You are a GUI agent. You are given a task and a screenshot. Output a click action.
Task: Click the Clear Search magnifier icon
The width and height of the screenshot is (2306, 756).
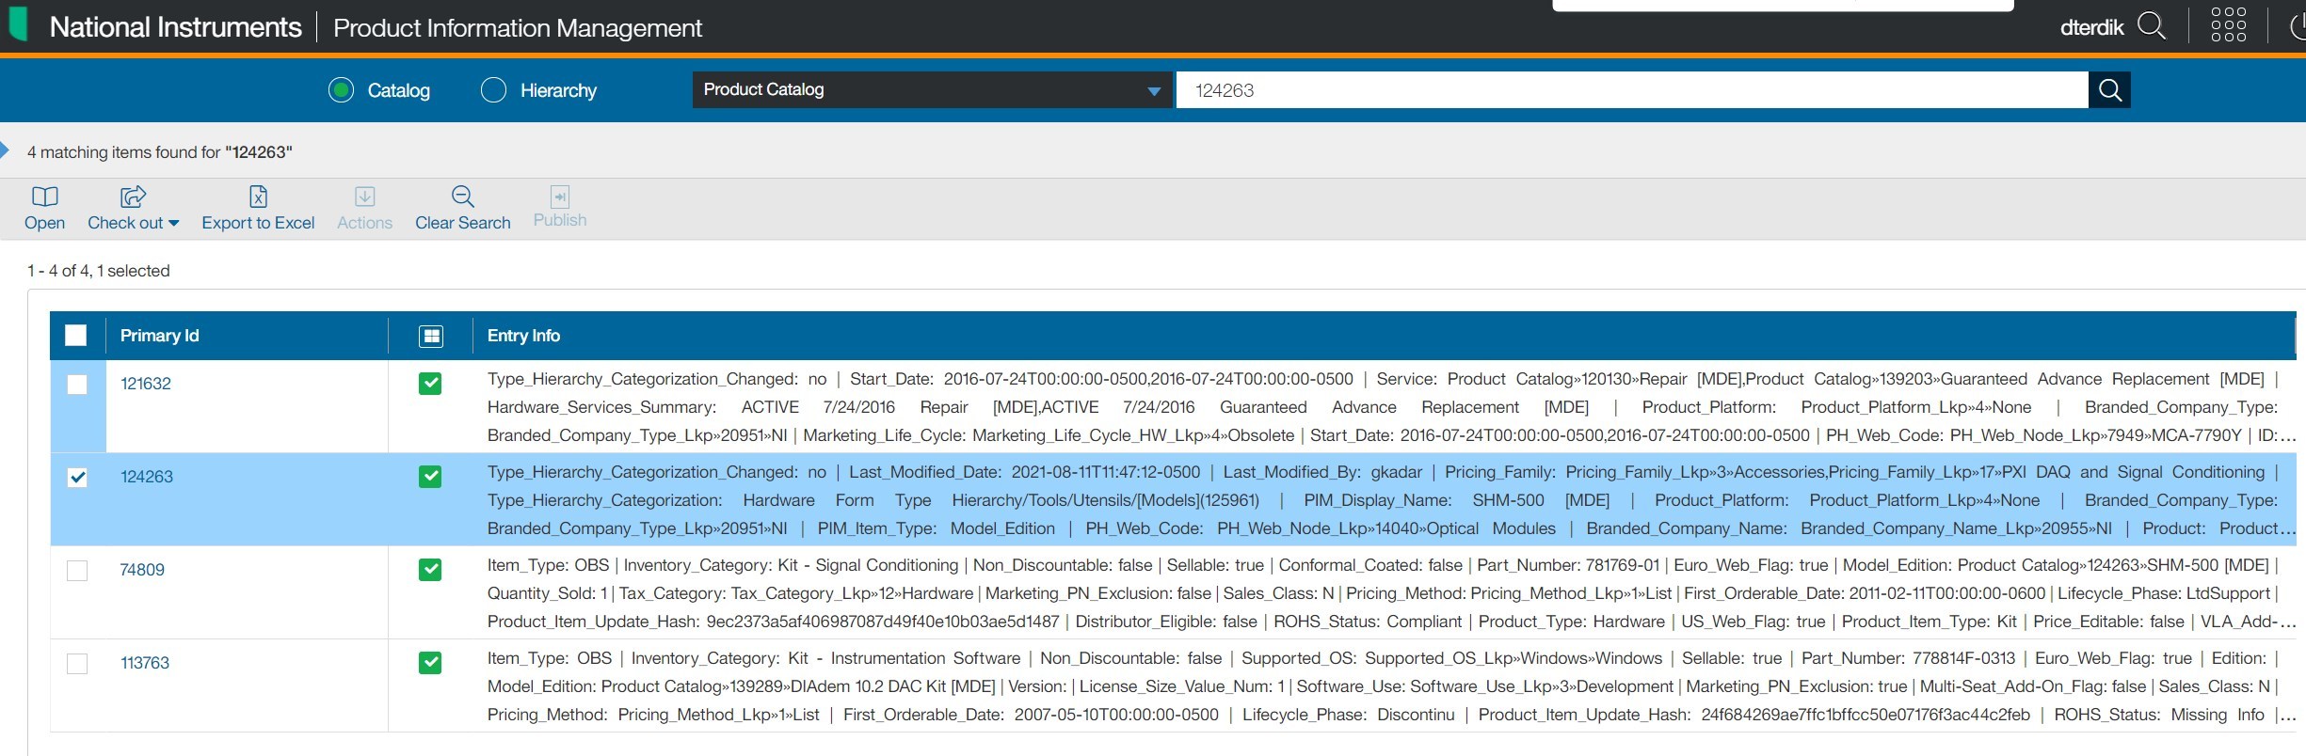(x=462, y=197)
